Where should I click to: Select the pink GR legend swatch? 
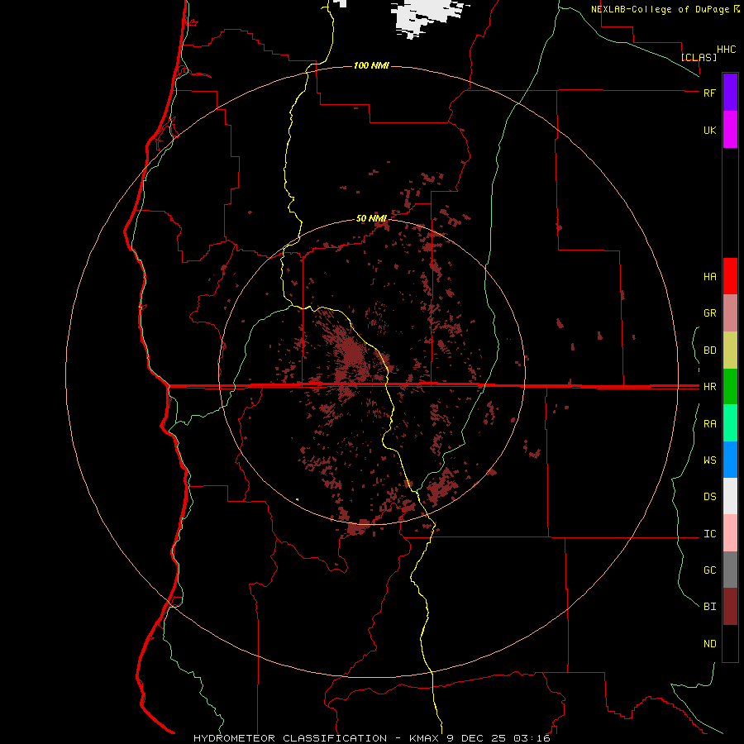pyautogui.click(x=730, y=312)
